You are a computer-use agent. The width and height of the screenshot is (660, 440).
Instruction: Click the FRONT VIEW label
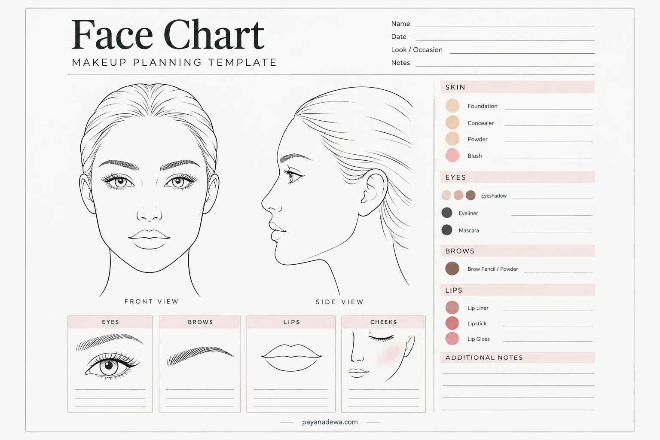click(151, 302)
